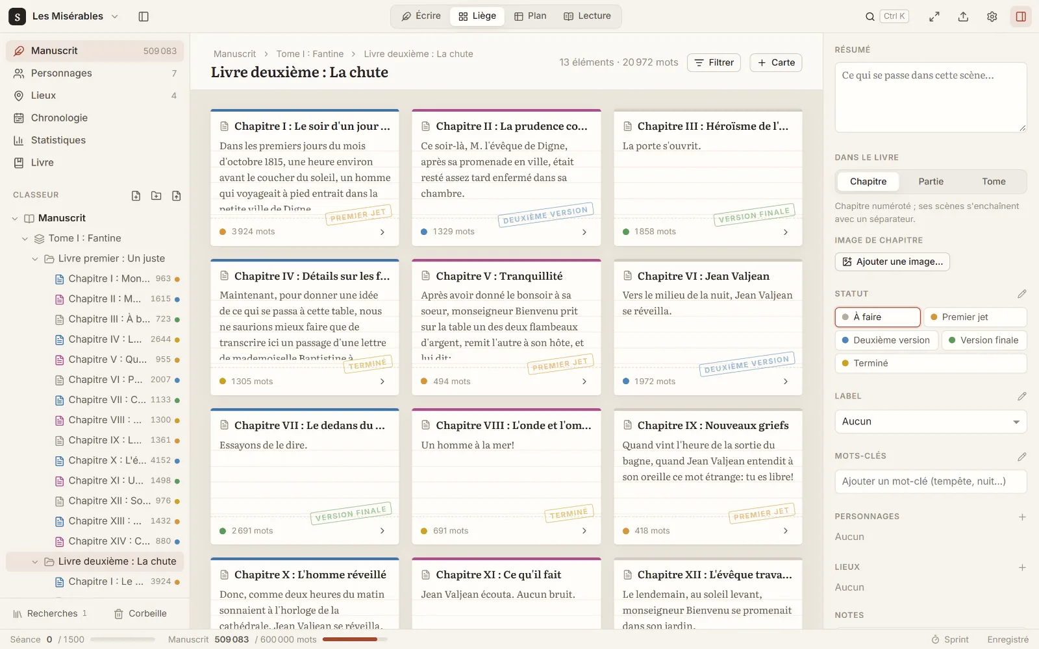Open Personnages in the sidebar
The width and height of the screenshot is (1039, 649).
[95, 73]
